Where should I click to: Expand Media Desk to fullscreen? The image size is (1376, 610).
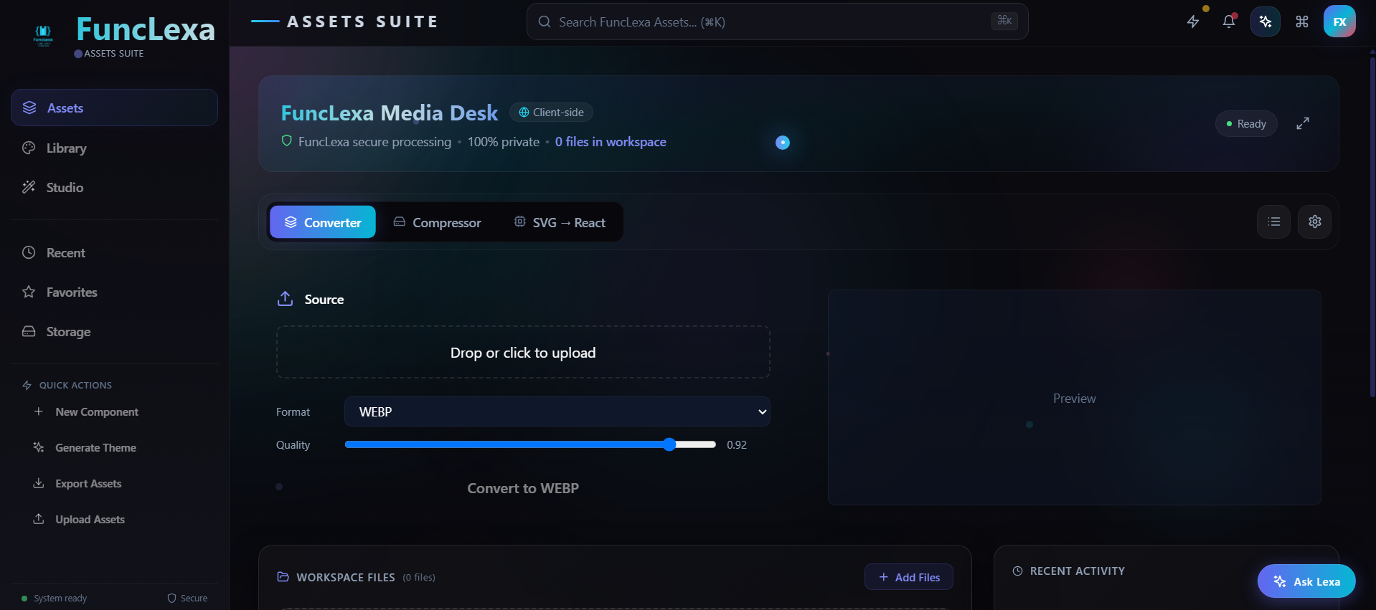click(x=1303, y=123)
